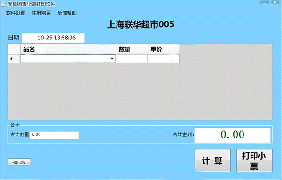Click the 清空 button
Screen dimensions: 282x180
coord(19,162)
